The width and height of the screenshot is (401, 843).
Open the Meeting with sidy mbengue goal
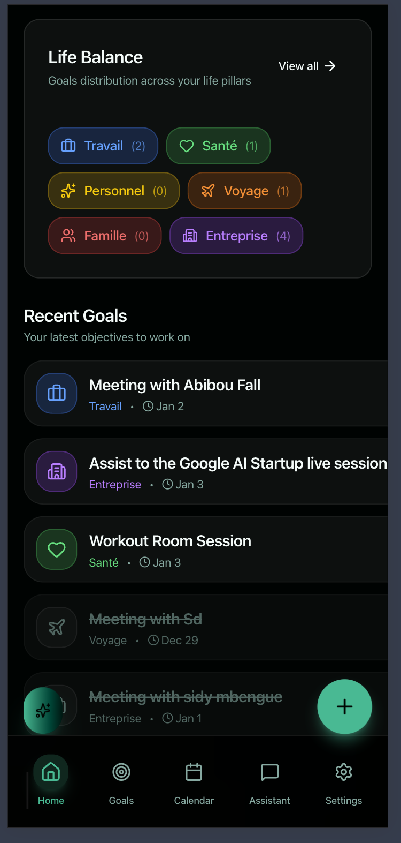[185, 697]
